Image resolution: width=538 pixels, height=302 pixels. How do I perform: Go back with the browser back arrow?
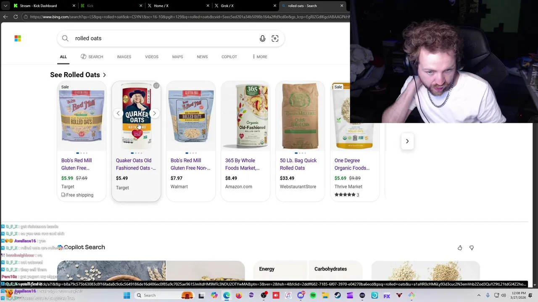[x=5, y=17]
